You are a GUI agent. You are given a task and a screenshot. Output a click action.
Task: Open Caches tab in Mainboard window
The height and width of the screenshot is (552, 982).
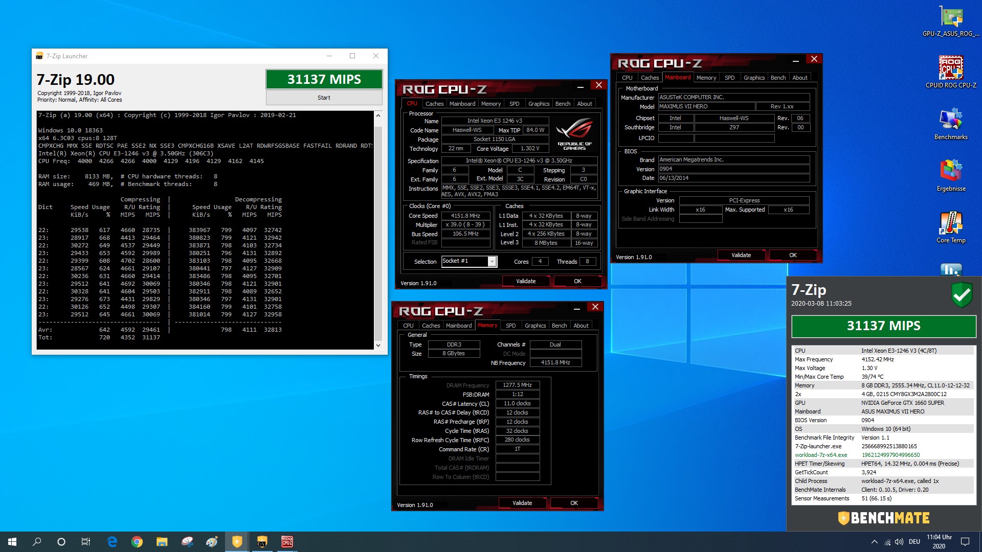tap(650, 78)
